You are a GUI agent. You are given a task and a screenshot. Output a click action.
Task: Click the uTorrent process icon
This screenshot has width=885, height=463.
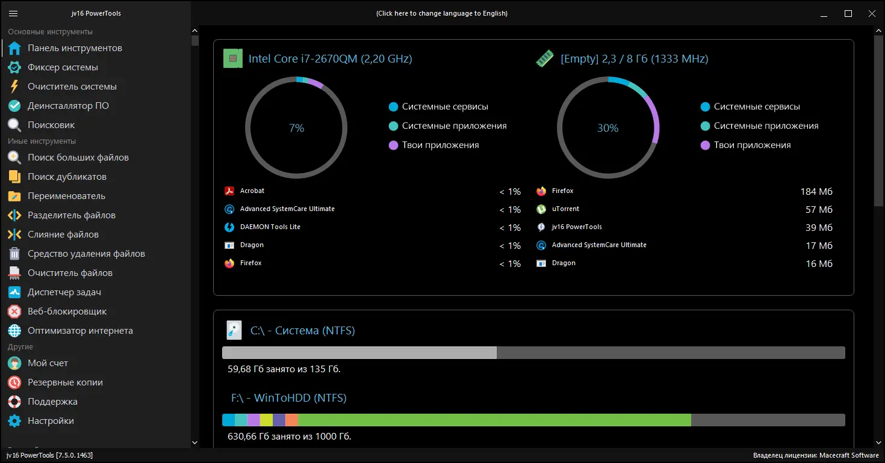pos(541,209)
